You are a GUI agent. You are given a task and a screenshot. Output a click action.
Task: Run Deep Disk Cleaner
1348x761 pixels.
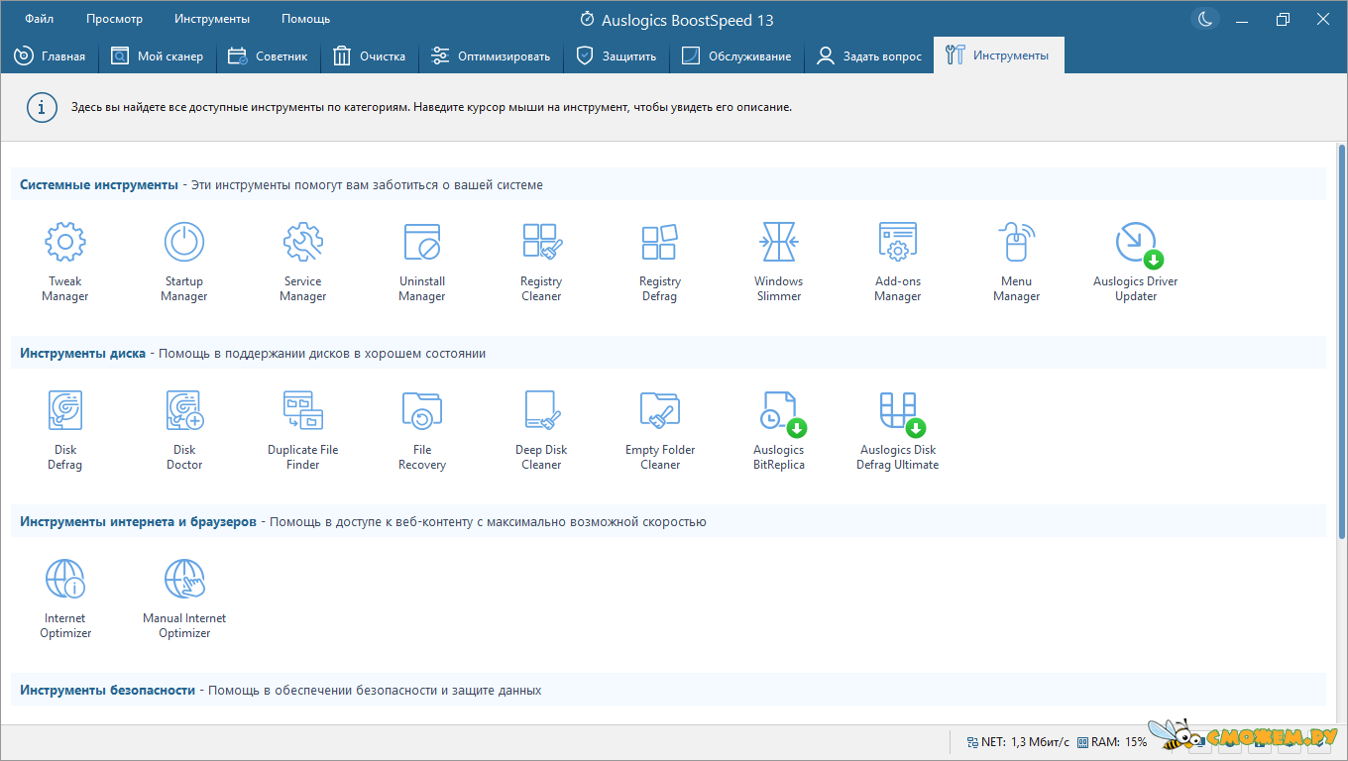[541, 430]
